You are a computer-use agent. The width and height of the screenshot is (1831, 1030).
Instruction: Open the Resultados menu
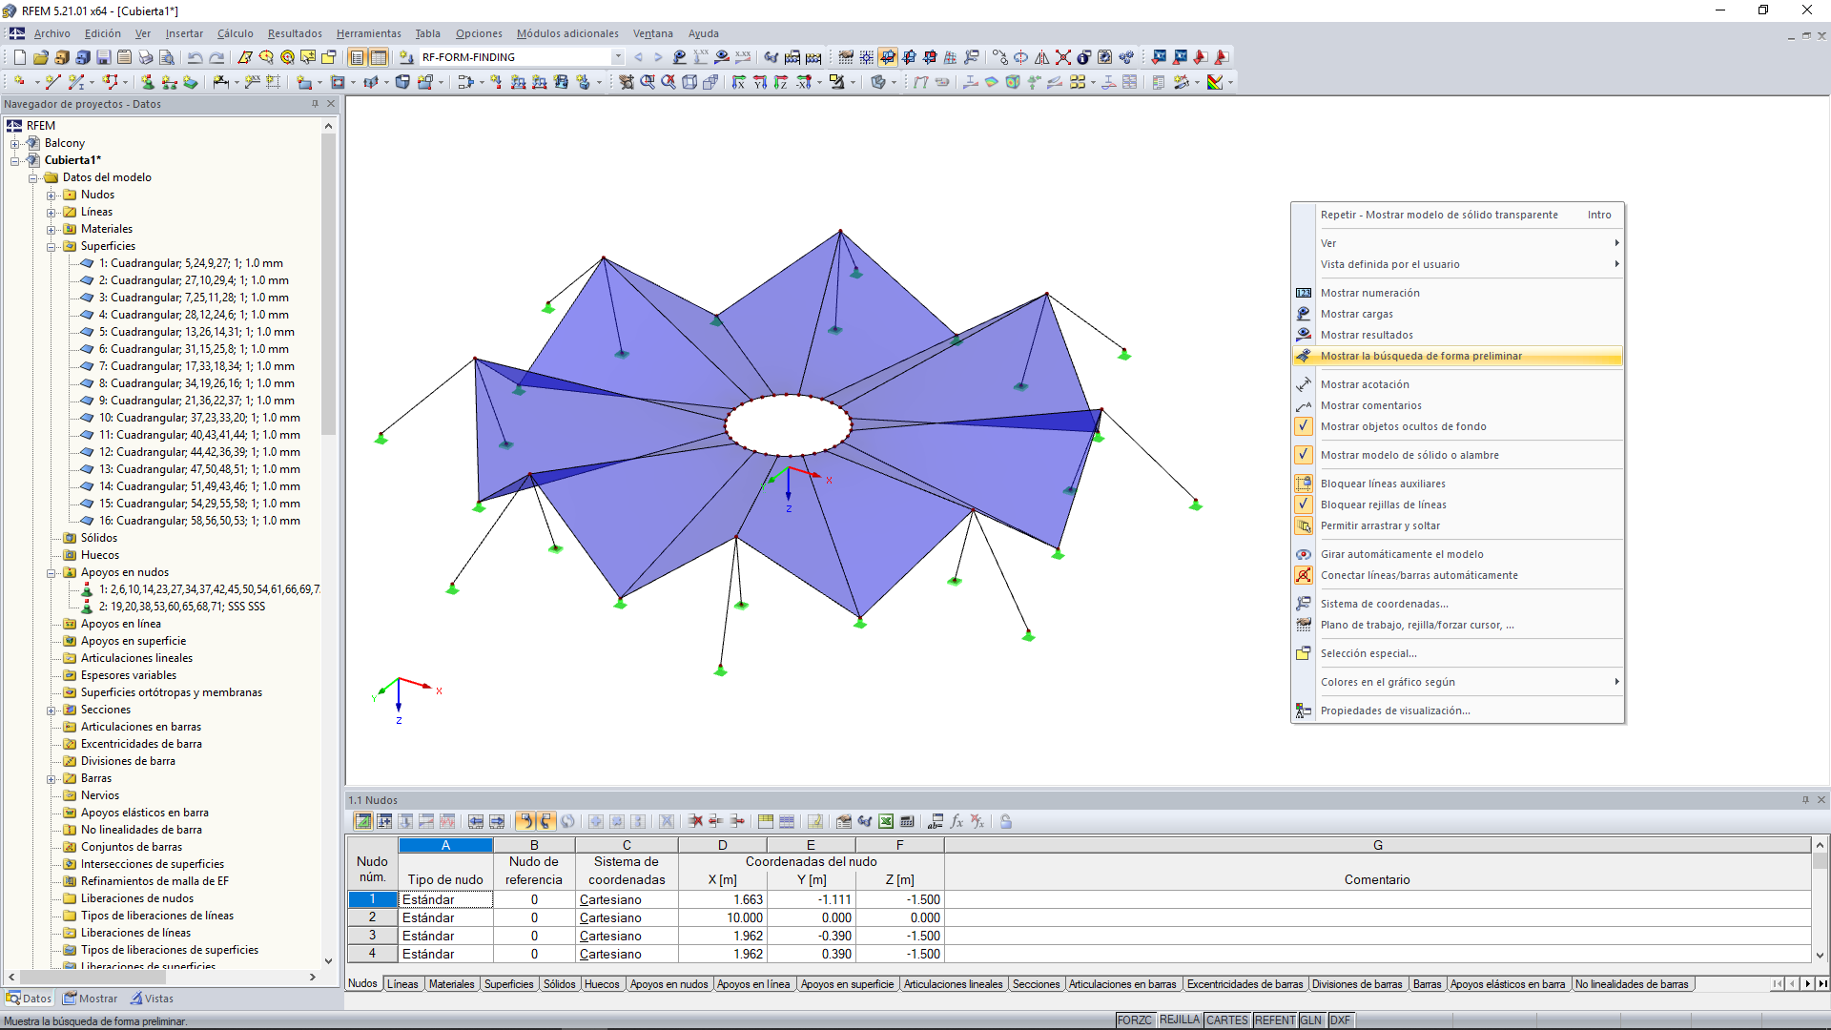pyautogui.click(x=294, y=33)
